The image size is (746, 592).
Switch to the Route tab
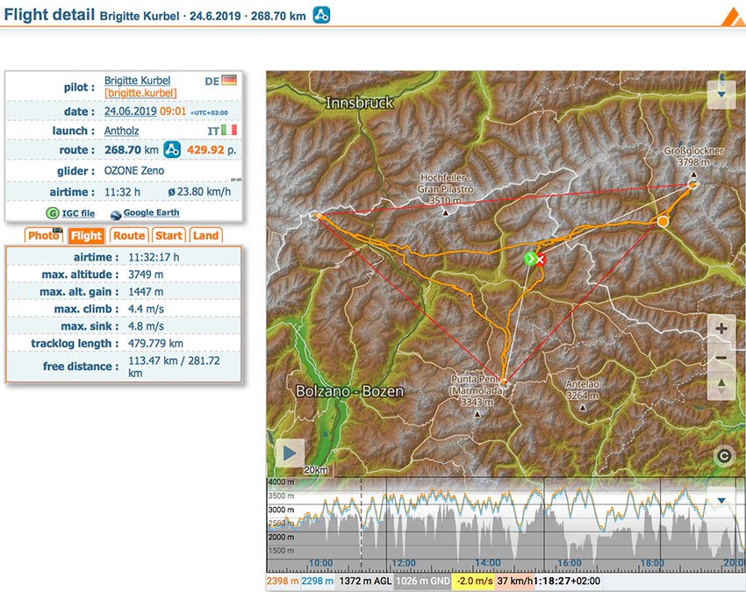coord(129,235)
